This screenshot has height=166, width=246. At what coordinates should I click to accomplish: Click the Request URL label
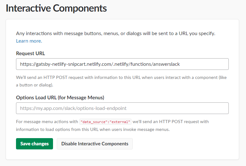pyautogui.click(x=30, y=53)
